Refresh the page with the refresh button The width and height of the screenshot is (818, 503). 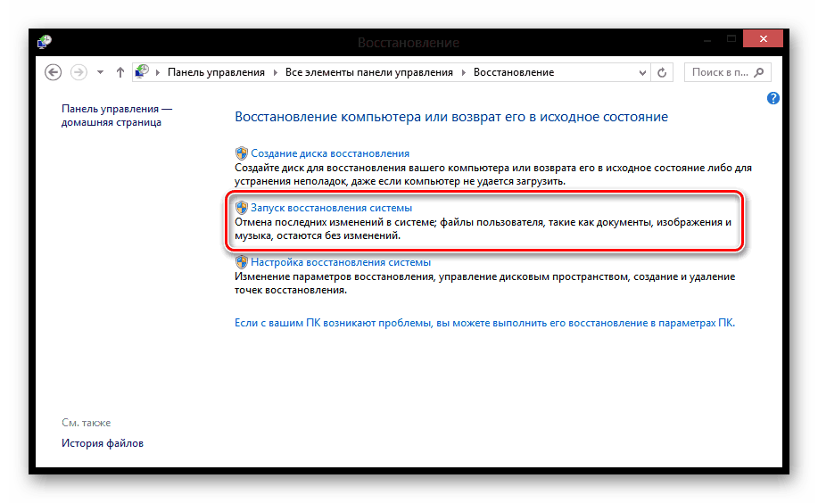(662, 72)
